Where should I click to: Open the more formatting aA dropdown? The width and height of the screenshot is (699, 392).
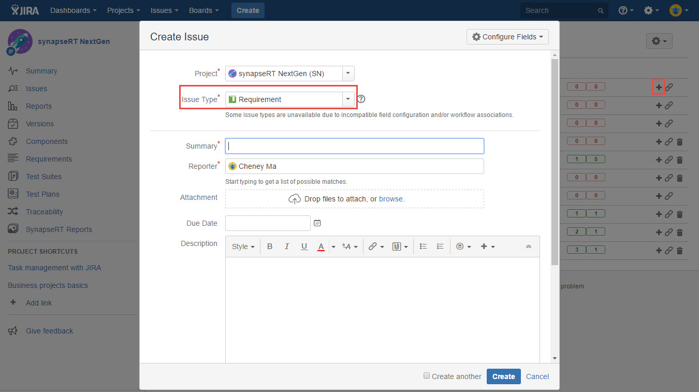coord(350,246)
